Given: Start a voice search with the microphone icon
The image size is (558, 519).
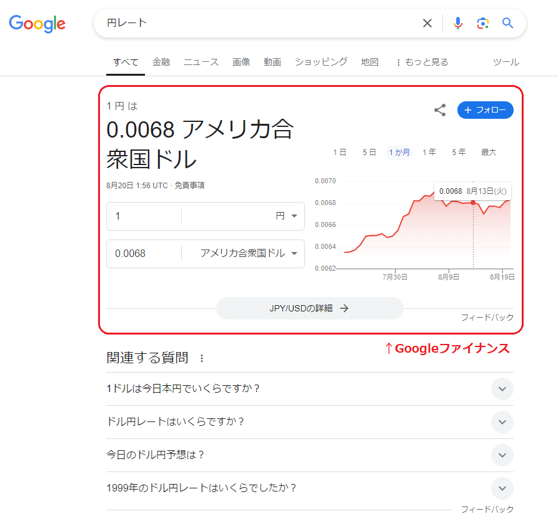Looking at the screenshot, I should click(x=458, y=23).
